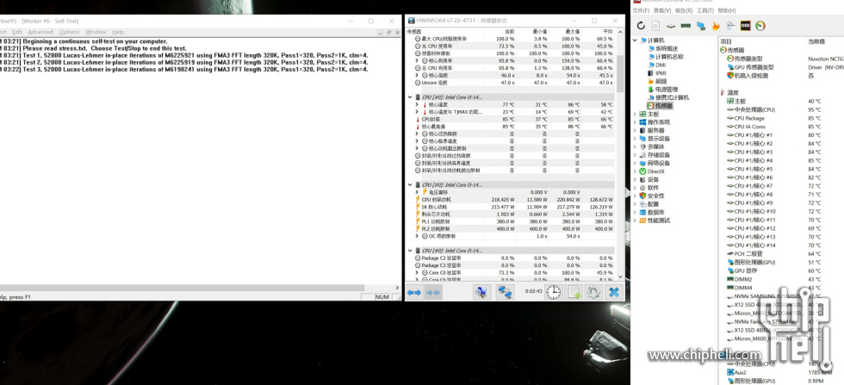Click HWiNFO scrollbar down arrow
The image size is (844, 385).
[x=619, y=276]
